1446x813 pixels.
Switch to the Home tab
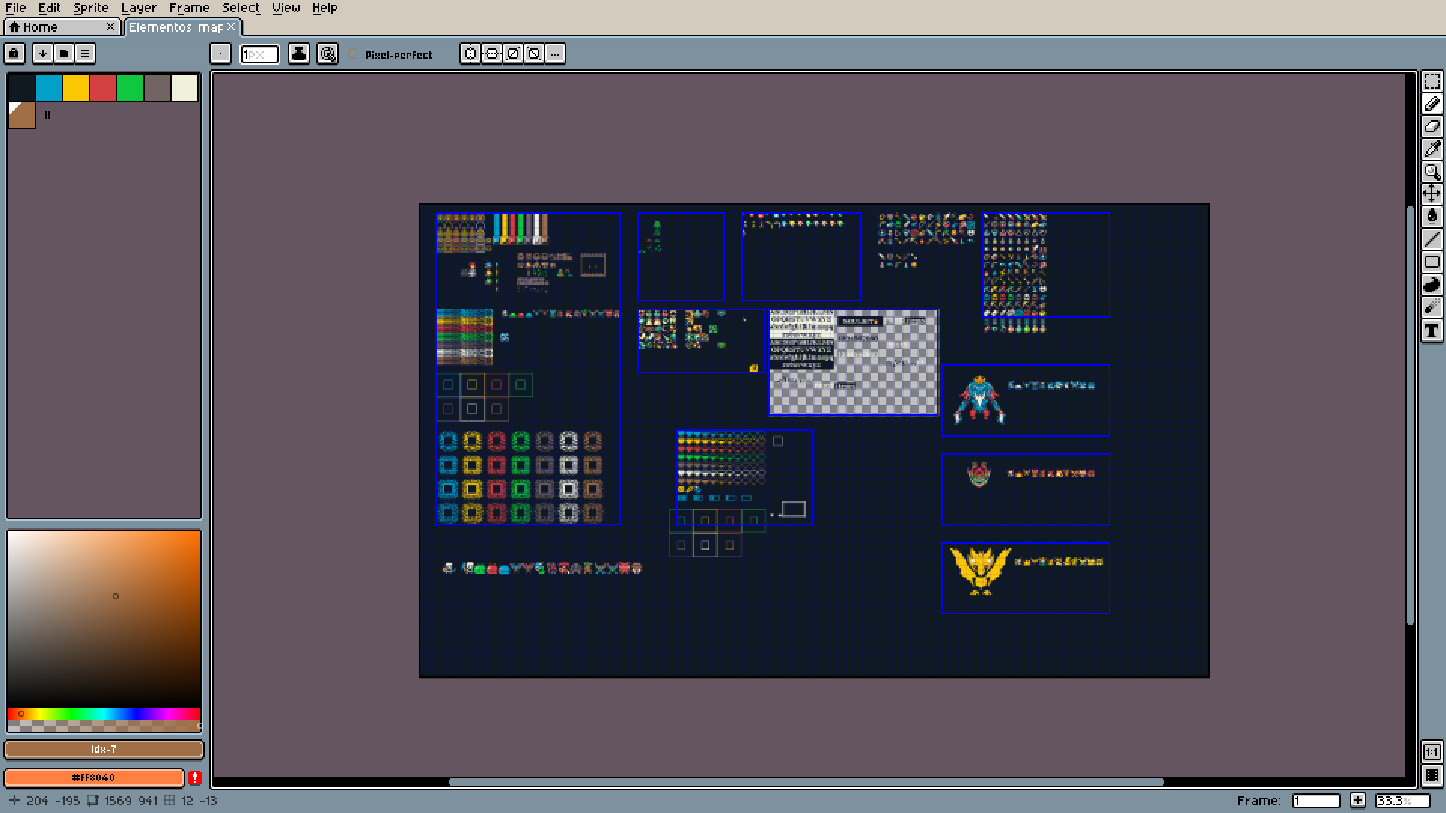point(40,27)
